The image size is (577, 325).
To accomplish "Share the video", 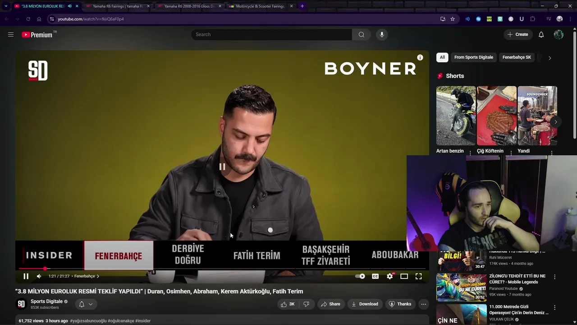I will 330,304.
